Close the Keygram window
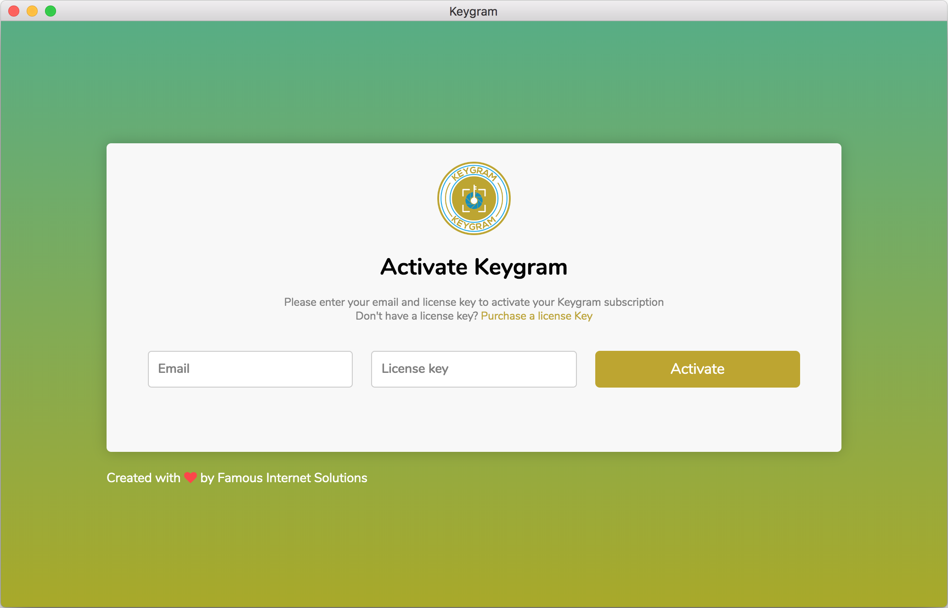The image size is (948, 608). point(13,11)
